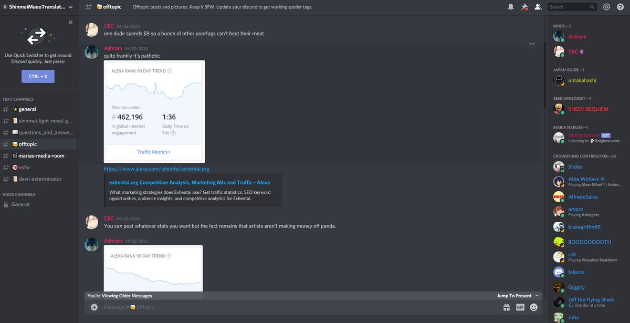Screen dimensions: 630x323
Task: Select member BOOOOOOOOTH
Action: (x=587, y=242)
